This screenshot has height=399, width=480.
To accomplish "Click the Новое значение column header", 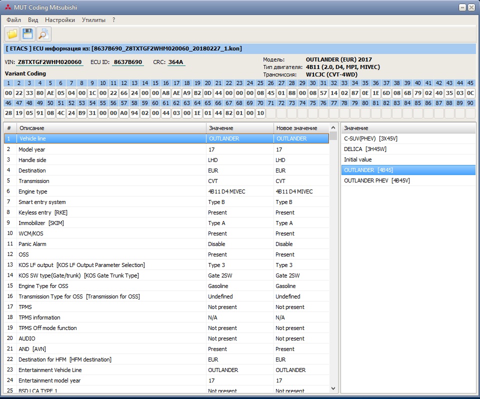I will 301,128.
